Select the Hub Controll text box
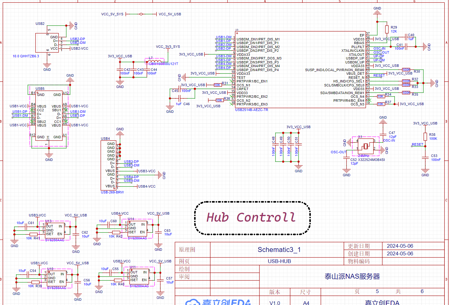 point(252,218)
